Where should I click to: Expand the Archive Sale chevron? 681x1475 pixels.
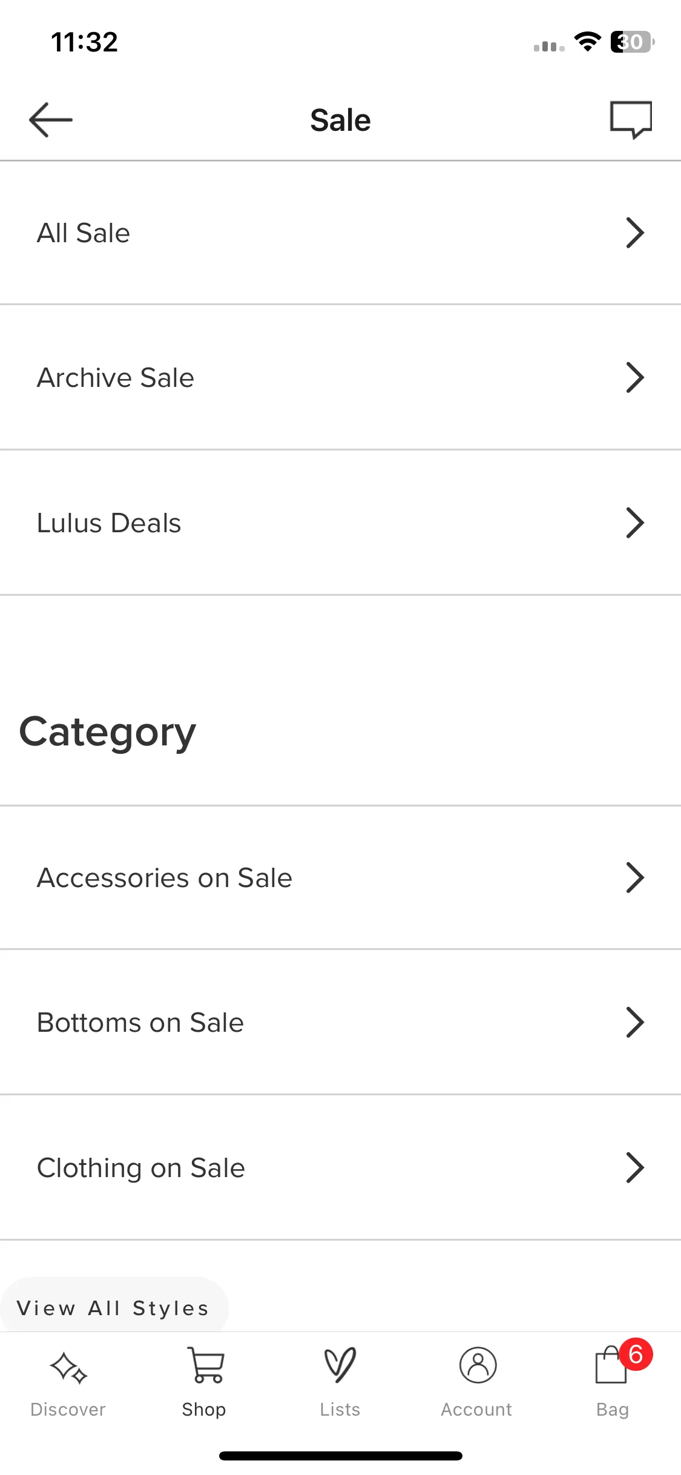coord(634,378)
